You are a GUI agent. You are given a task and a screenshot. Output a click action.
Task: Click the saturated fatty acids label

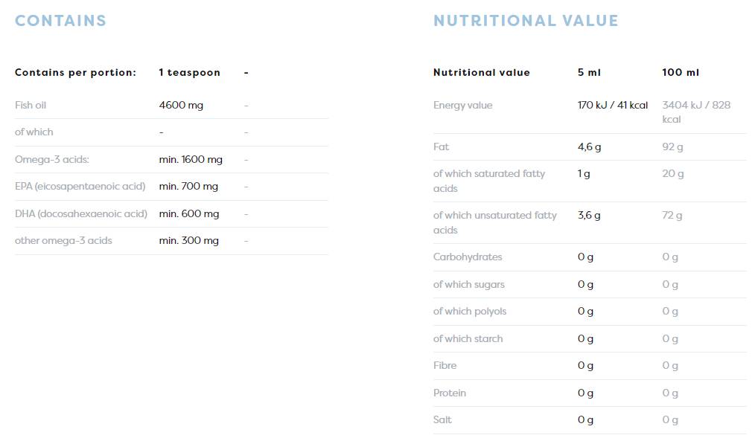click(488, 181)
